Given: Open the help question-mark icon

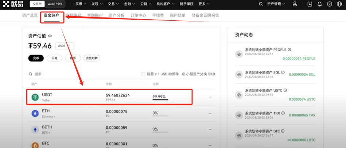Looking at the screenshot, I should [x=330, y=4].
